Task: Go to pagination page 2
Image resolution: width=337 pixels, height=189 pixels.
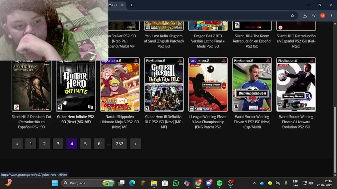Action: [x=44, y=144]
